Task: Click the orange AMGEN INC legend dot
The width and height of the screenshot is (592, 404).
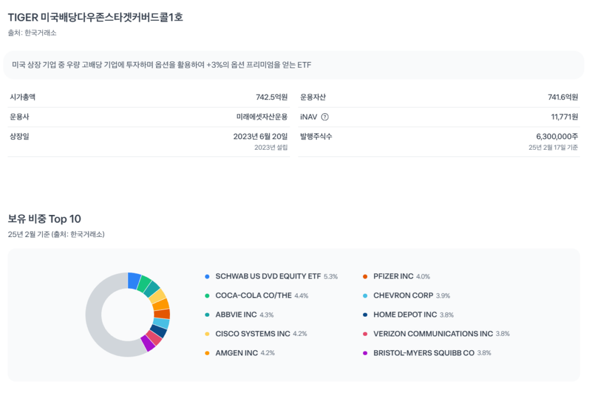Action: (x=207, y=353)
